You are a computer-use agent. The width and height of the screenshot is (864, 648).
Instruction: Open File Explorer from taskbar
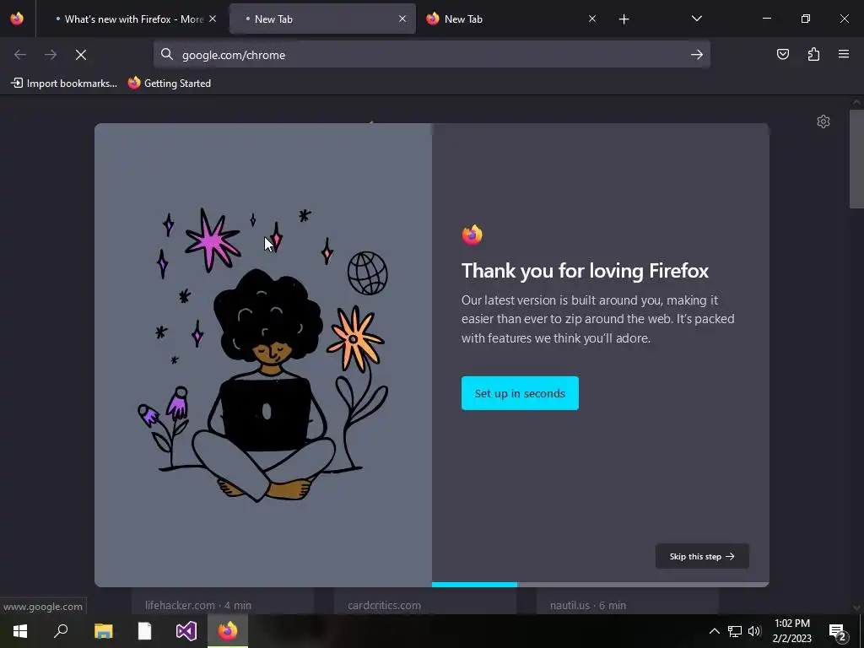coord(103,631)
